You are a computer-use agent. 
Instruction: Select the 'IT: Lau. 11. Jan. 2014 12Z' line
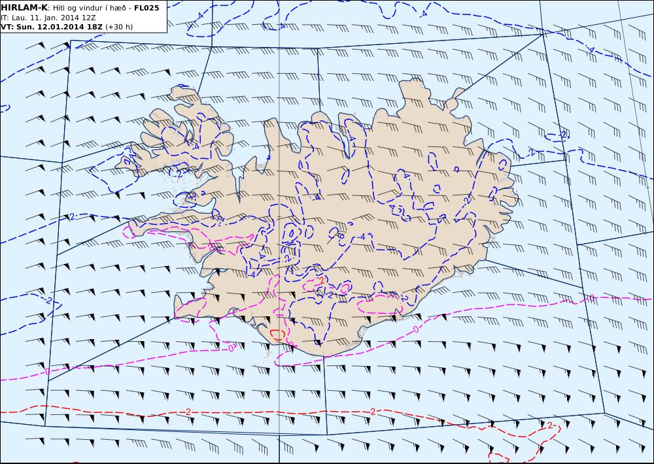pyautogui.click(x=48, y=18)
